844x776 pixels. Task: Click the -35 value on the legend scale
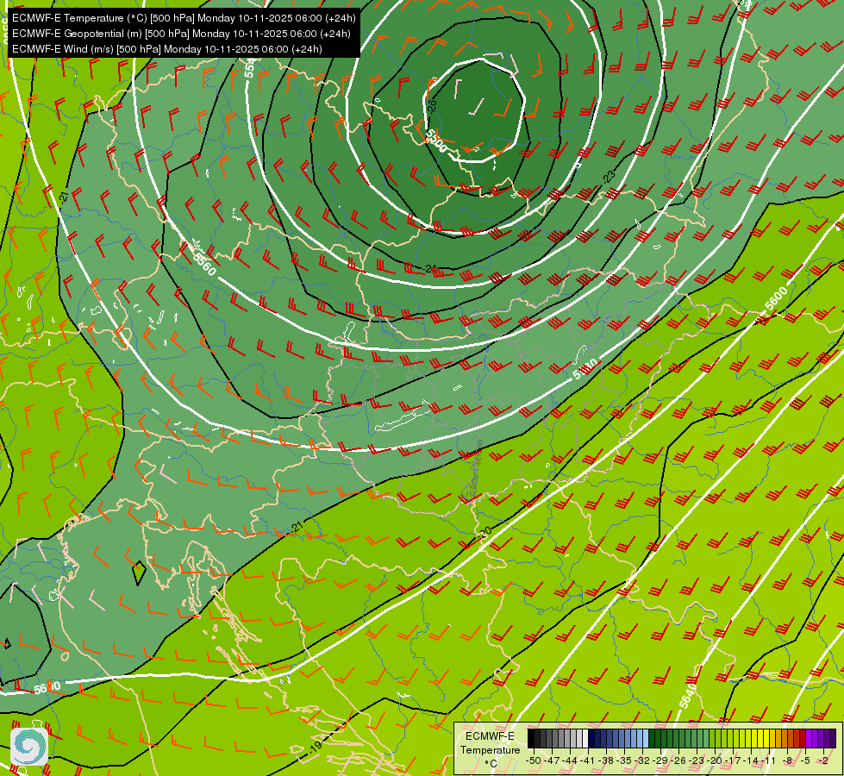pos(624,760)
